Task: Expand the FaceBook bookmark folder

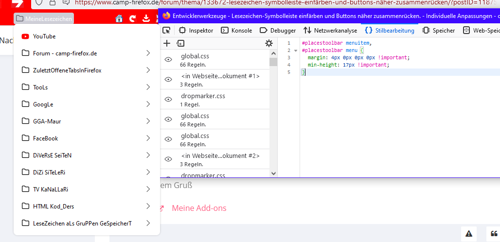Action: click(x=148, y=138)
